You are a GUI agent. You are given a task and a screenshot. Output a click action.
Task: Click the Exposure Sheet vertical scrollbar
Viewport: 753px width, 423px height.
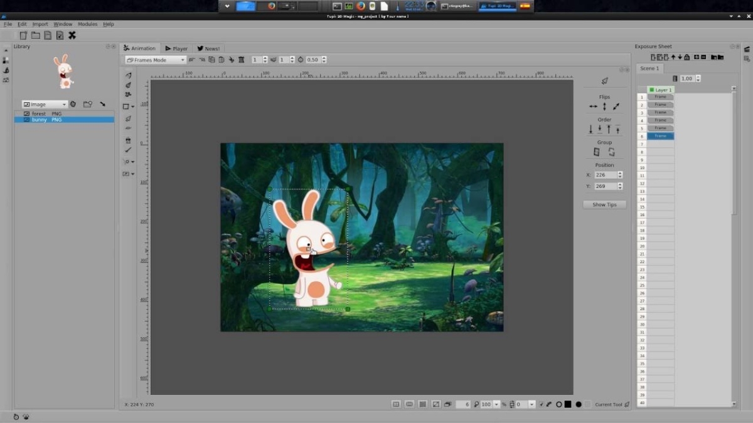[x=734, y=248]
